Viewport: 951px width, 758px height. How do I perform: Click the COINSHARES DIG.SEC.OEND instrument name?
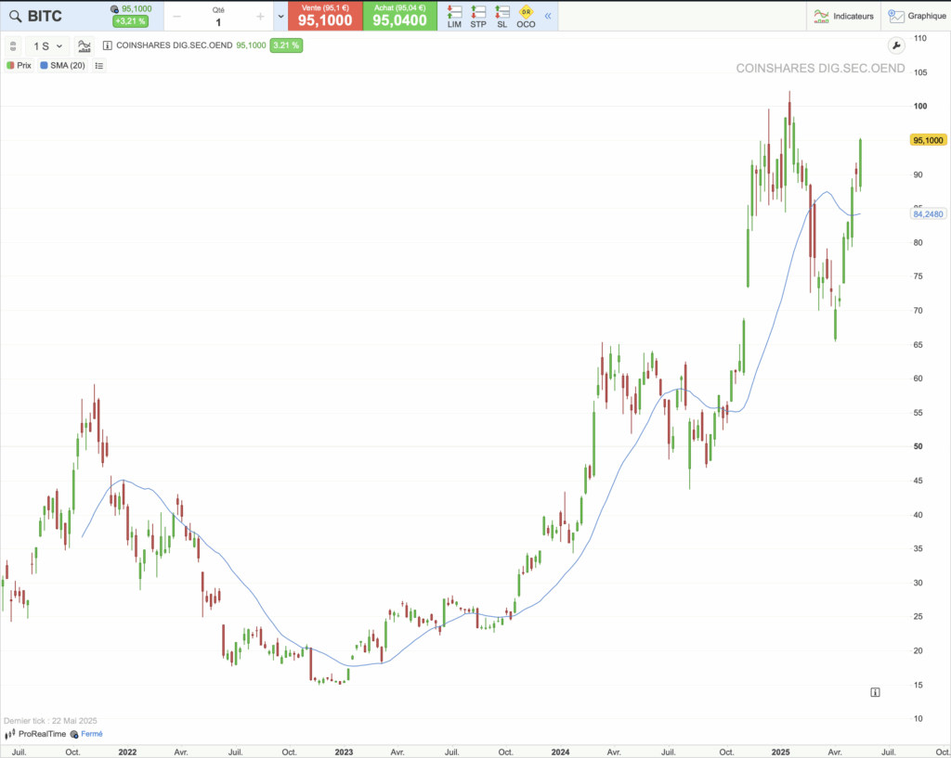coord(174,45)
